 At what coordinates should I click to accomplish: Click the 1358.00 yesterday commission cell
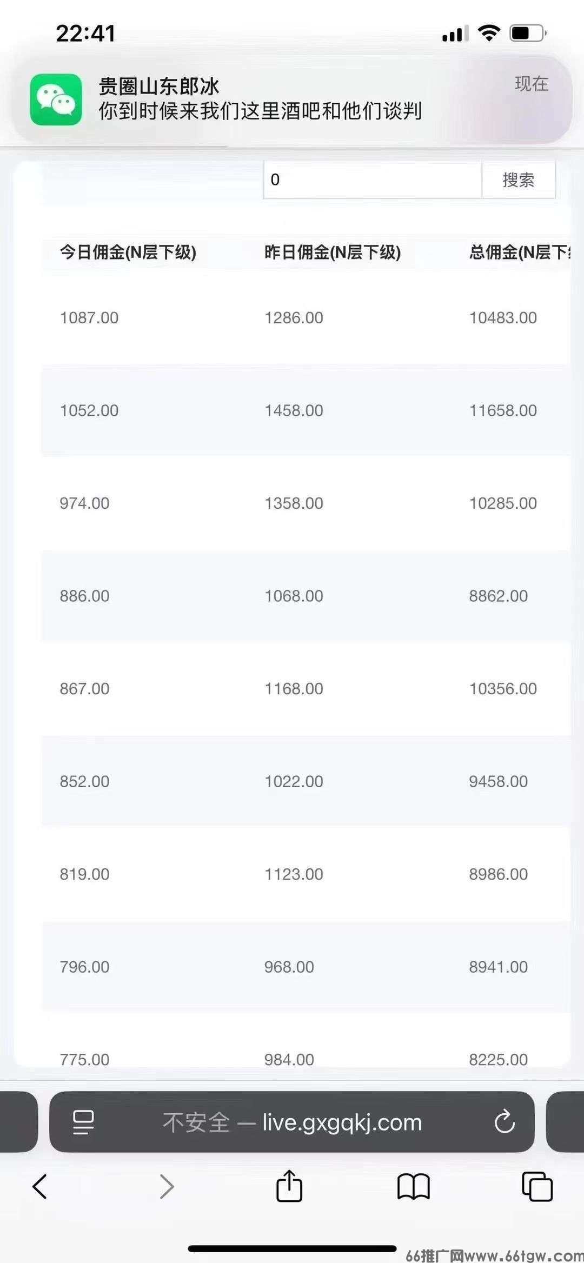pyautogui.click(x=294, y=503)
